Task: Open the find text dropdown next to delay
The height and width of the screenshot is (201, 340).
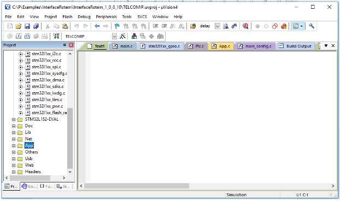Action: point(217,26)
